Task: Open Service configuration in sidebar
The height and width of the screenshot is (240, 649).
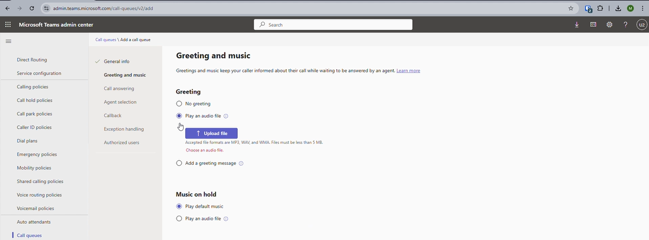Action: [x=39, y=74]
